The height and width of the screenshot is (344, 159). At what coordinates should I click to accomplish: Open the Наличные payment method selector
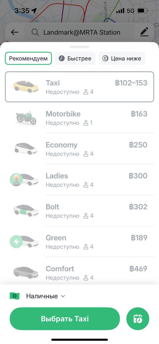(x=38, y=296)
